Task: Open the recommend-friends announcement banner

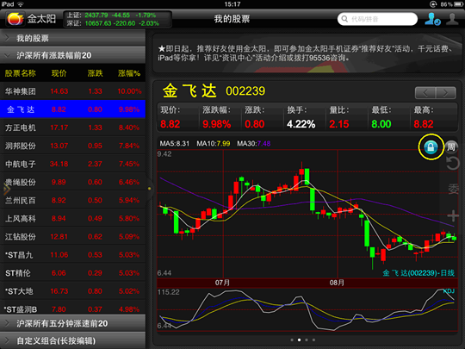Action: pos(307,53)
